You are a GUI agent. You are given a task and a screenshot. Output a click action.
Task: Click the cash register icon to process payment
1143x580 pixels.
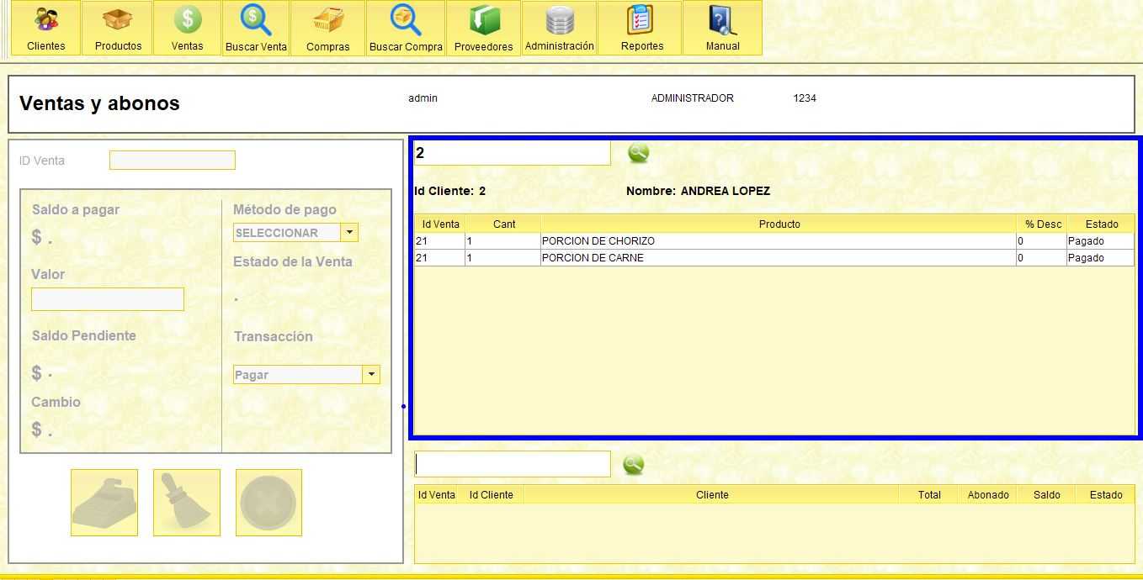(104, 502)
